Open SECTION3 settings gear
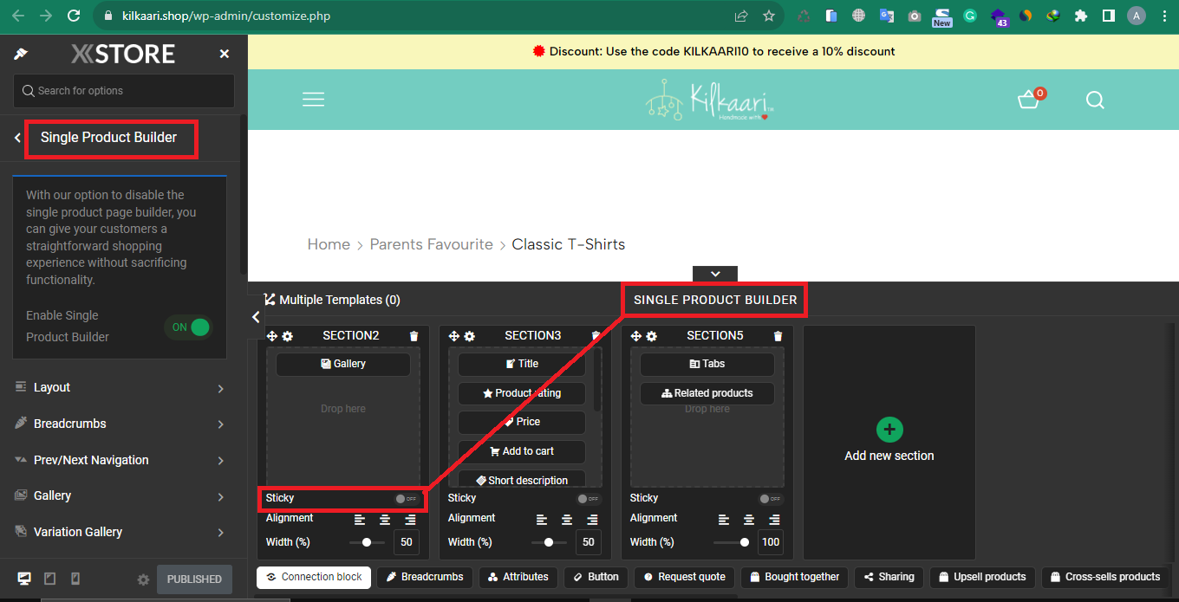This screenshot has width=1179, height=602. (x=469, y=336)
